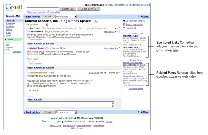The width and height of the screenshot is (208, 135).
Task: Click top Back to Inbox link
Action: click(32, 17)
